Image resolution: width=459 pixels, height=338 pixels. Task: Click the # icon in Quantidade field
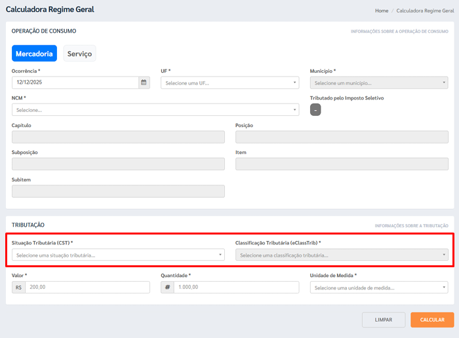click(x=167, y=288)
